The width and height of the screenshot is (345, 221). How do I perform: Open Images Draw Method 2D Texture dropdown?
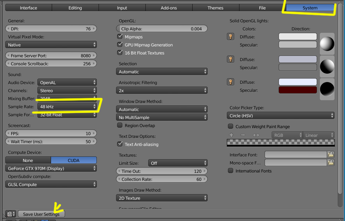(x=162, y=198)
